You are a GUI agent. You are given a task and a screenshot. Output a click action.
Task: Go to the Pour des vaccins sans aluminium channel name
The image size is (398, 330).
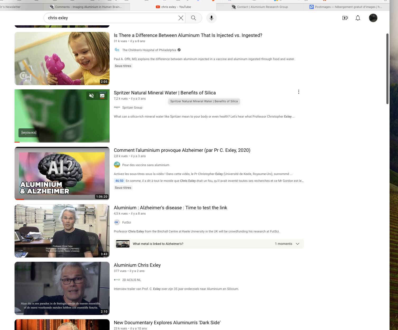coord(146,165)
